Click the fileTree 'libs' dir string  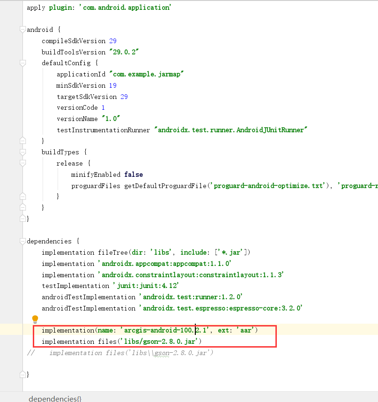161,252
